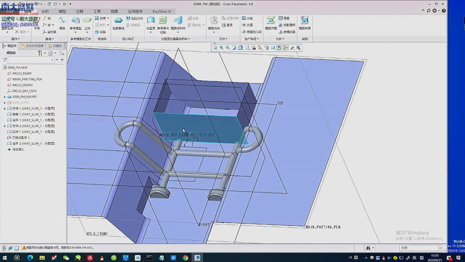
Task: Select MAIN_PARTING_PLN in the model tree
Action: [27, 79]
